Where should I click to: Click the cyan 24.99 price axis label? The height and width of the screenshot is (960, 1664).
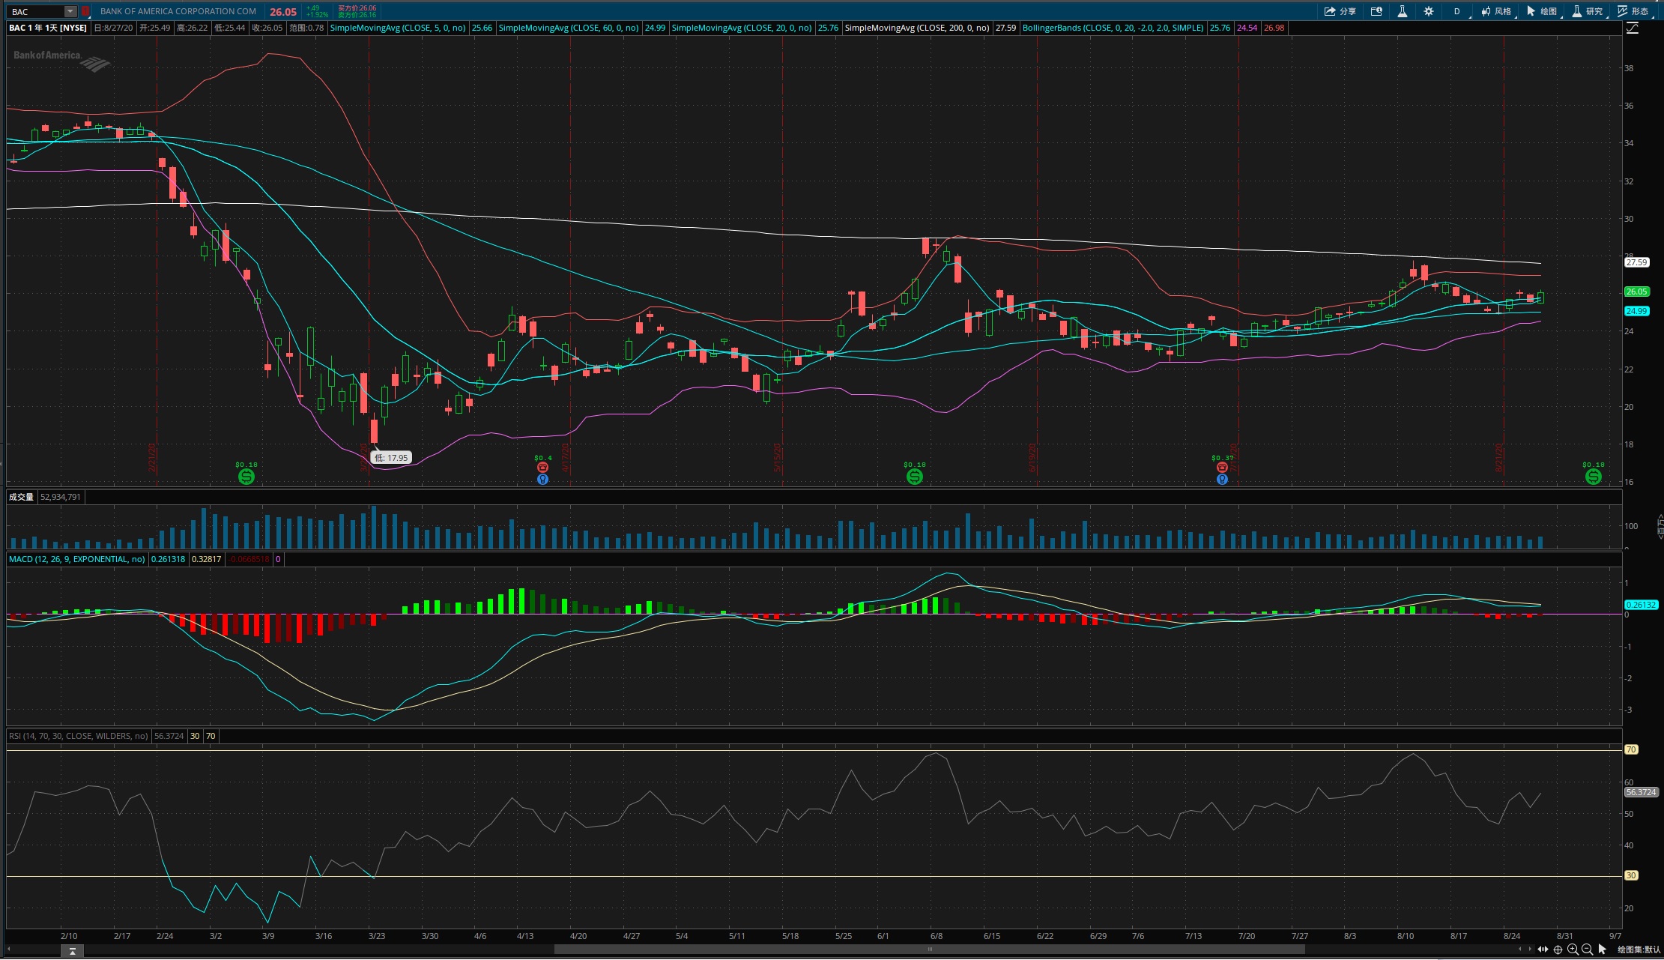click(x=1636, y=311)
